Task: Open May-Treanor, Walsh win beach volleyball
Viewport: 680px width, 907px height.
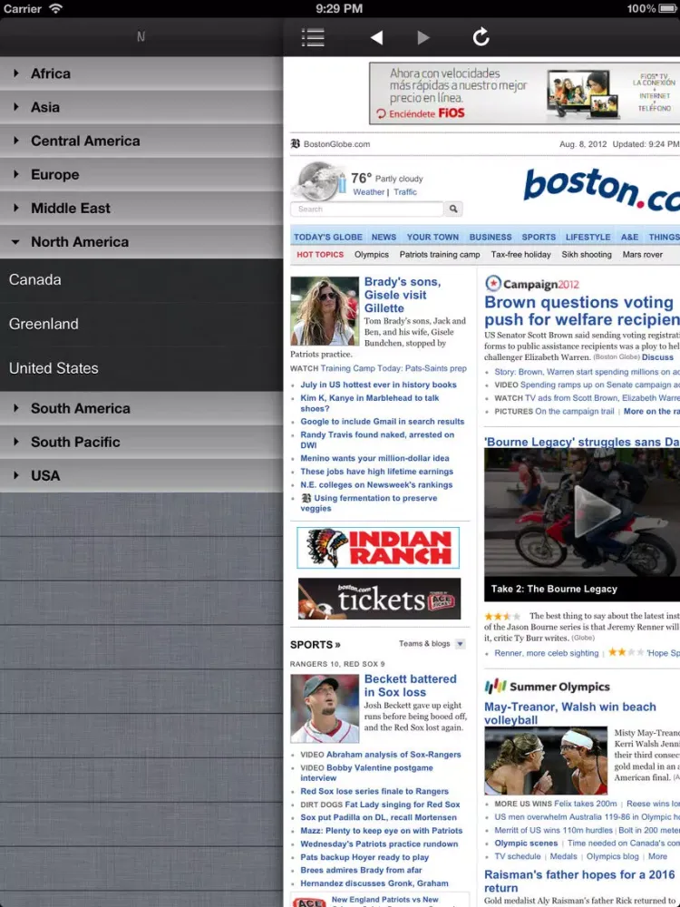Action: (x=570, y=713)
